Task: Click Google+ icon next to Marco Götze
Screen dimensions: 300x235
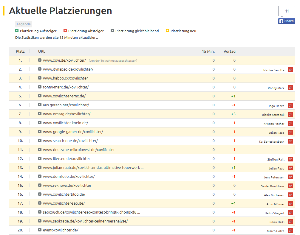Action: pos(290,231)
